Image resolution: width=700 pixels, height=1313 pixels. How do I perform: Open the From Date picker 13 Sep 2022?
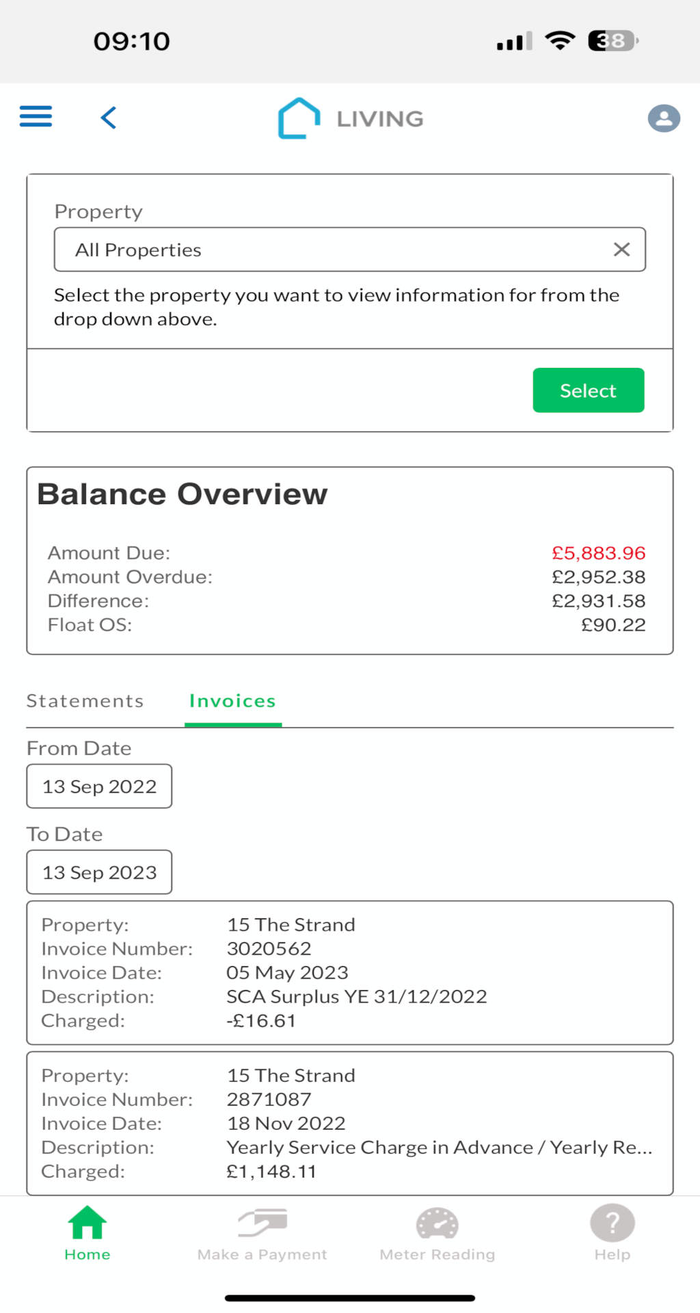coord(99,786)
